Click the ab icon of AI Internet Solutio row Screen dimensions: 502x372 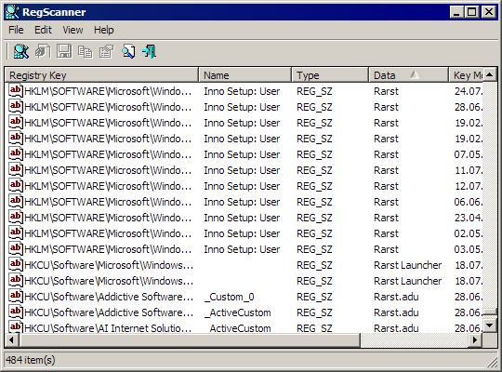[x=16, y=327]
